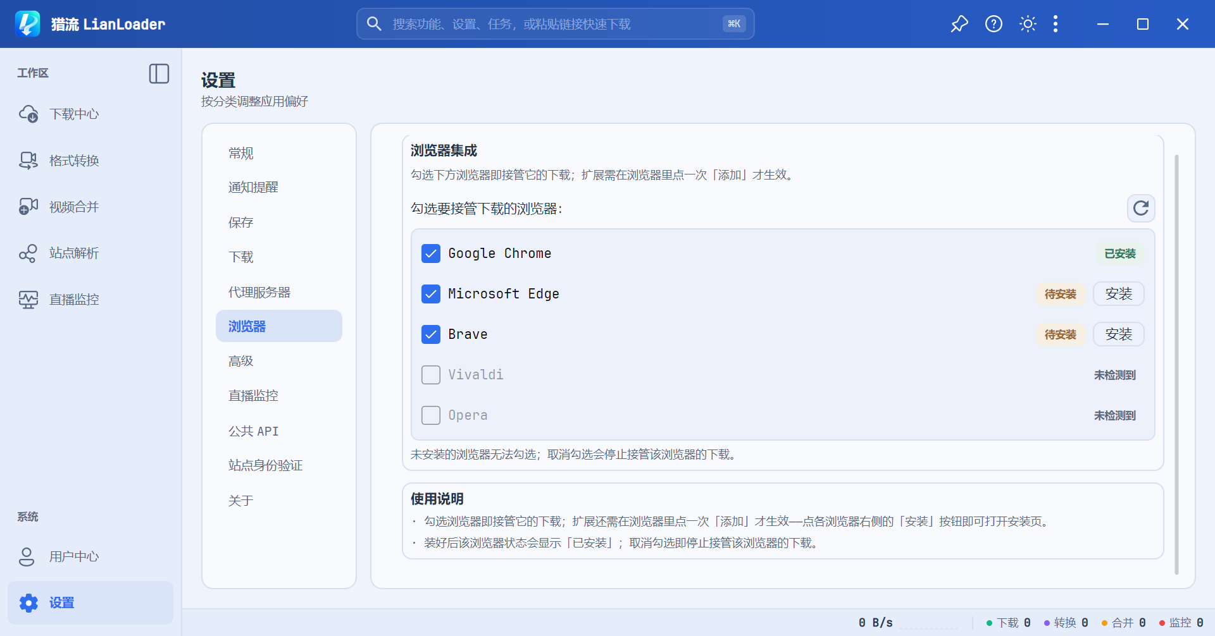Click the 格式转换 conversion icon

coord(28,161)
